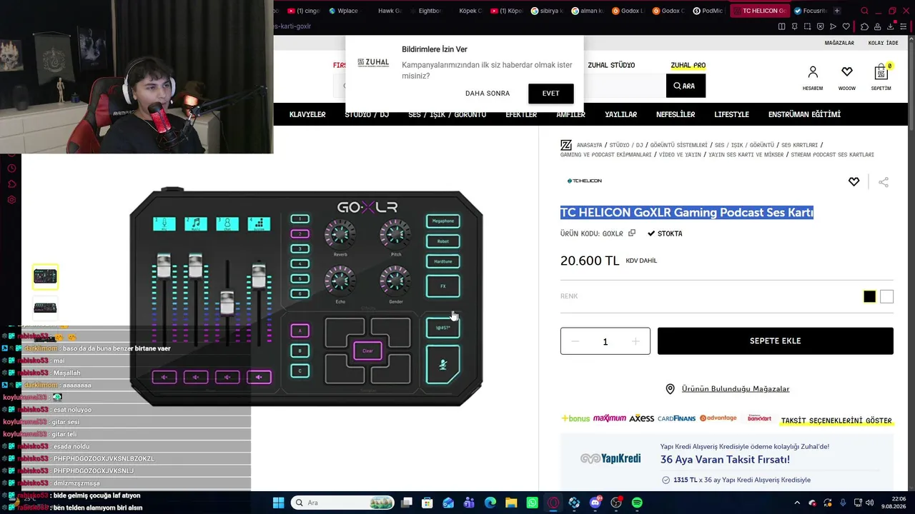Select the first GoXLR front view thumbnail
Screen dimensions: 915x514
(45, 276)
